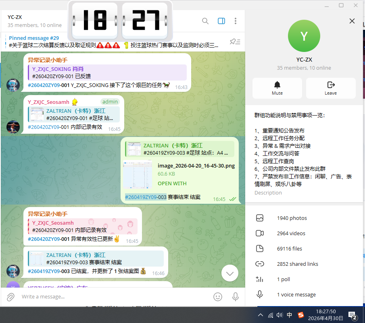Toggle the group info side panel
Viewport: 365px width, 323px height.
[x=221, y=21]
